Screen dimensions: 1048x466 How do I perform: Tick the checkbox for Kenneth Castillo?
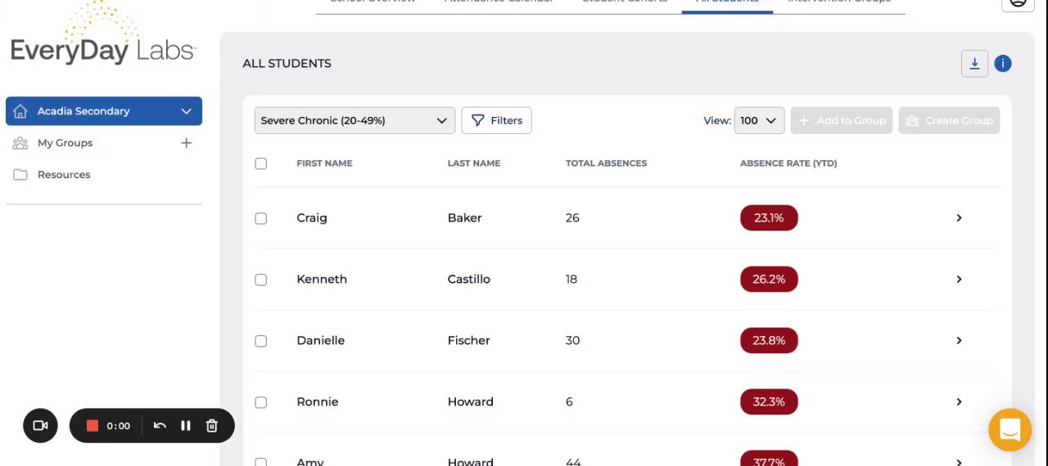point(261,280)
